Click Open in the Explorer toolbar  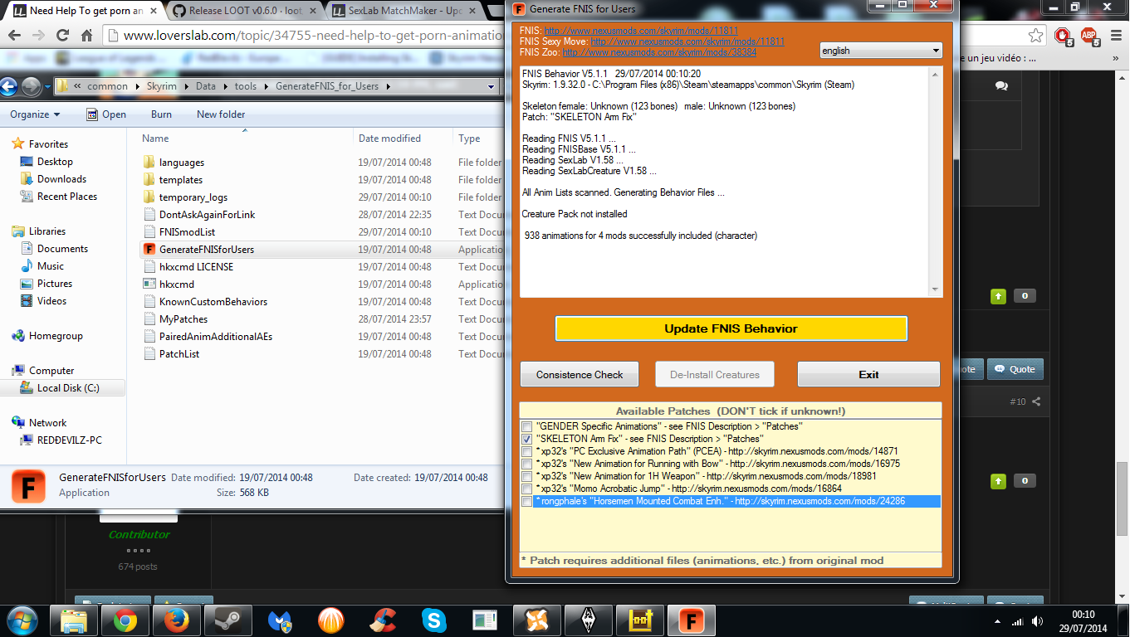105,114
